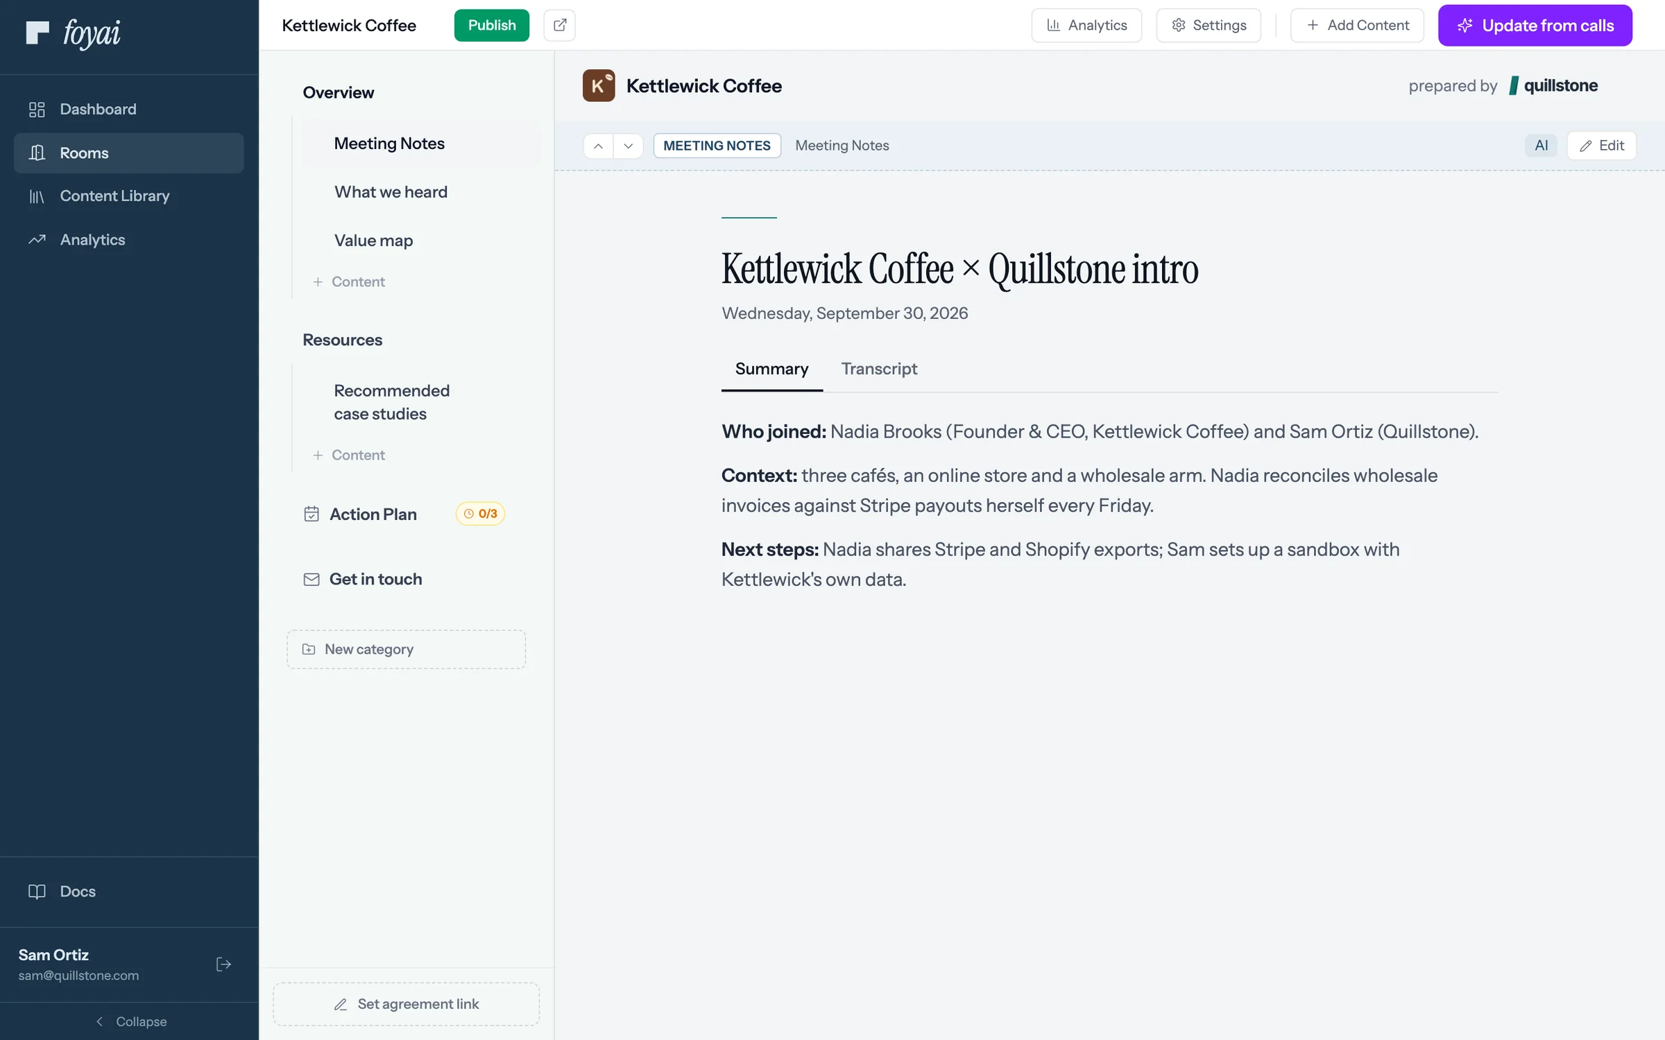Click the Kettlewick Coffee room title in top bar
The image size is (1665, 1040).
[x=349, y=26]
